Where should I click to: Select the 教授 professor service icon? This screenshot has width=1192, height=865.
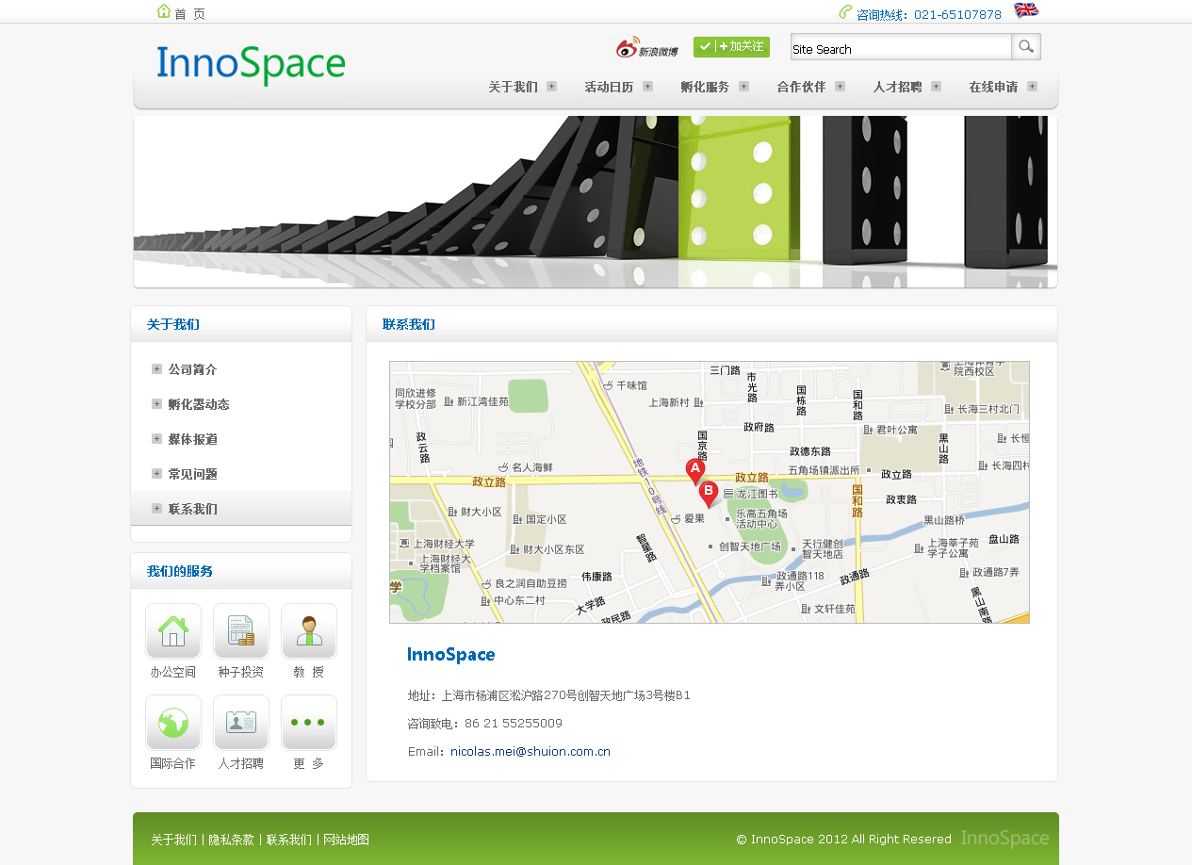[309, 631]
